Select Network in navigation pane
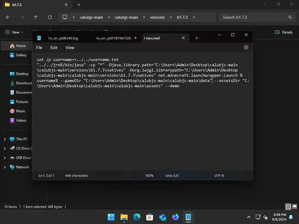Screen dimensions: 299x224 pos(20,167)
